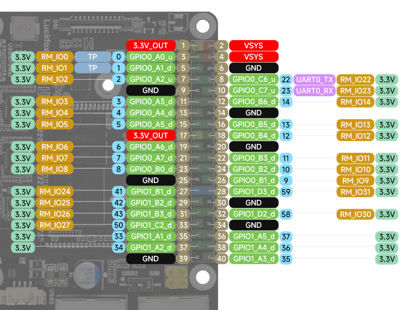Select the VSYS label next to pin 2
This screenshot has width=414, height=310.
[254, 46]
